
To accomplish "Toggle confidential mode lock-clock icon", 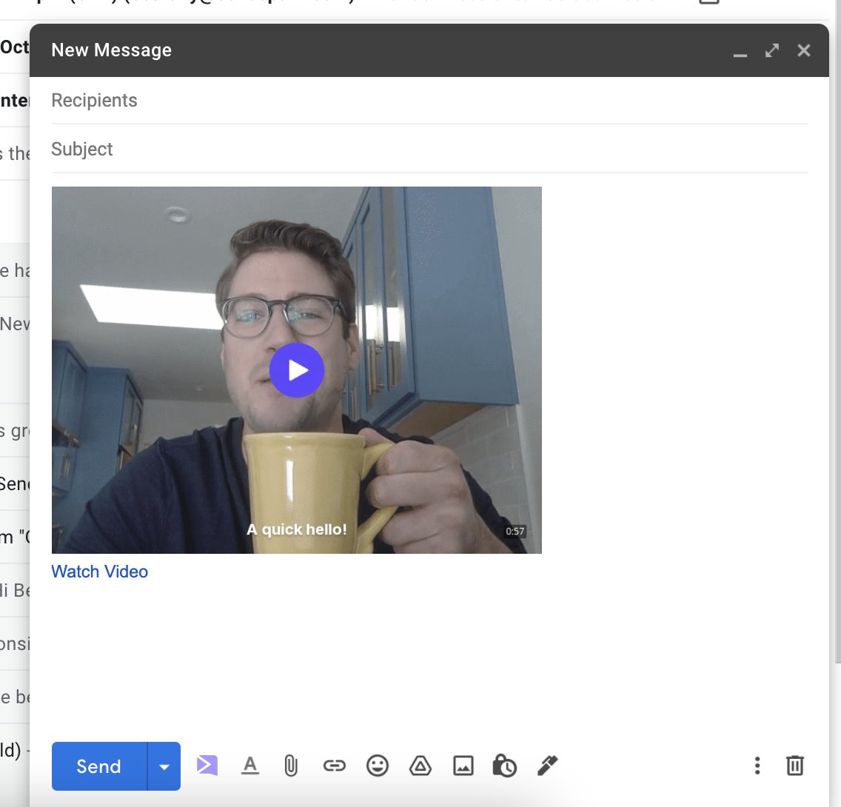I will pyautogui.click(x=505, y=766).
